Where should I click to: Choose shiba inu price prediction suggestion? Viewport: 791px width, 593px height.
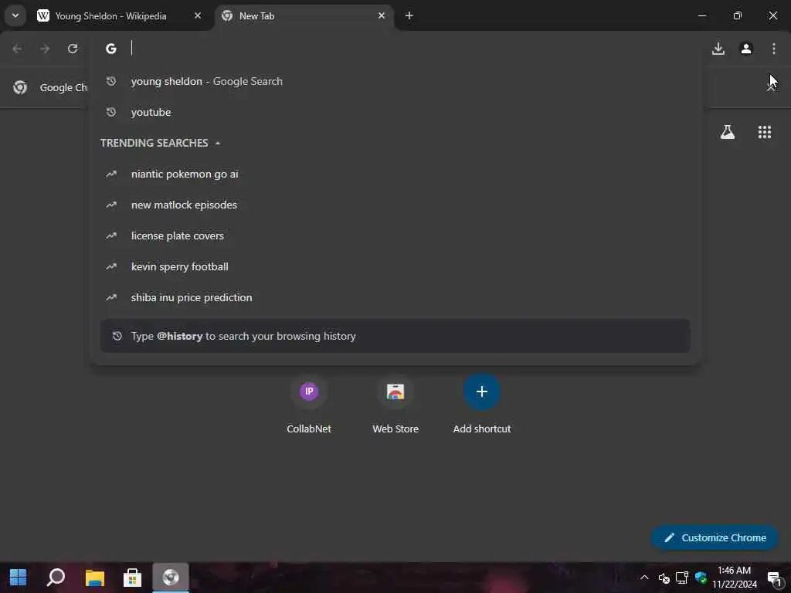395,297
